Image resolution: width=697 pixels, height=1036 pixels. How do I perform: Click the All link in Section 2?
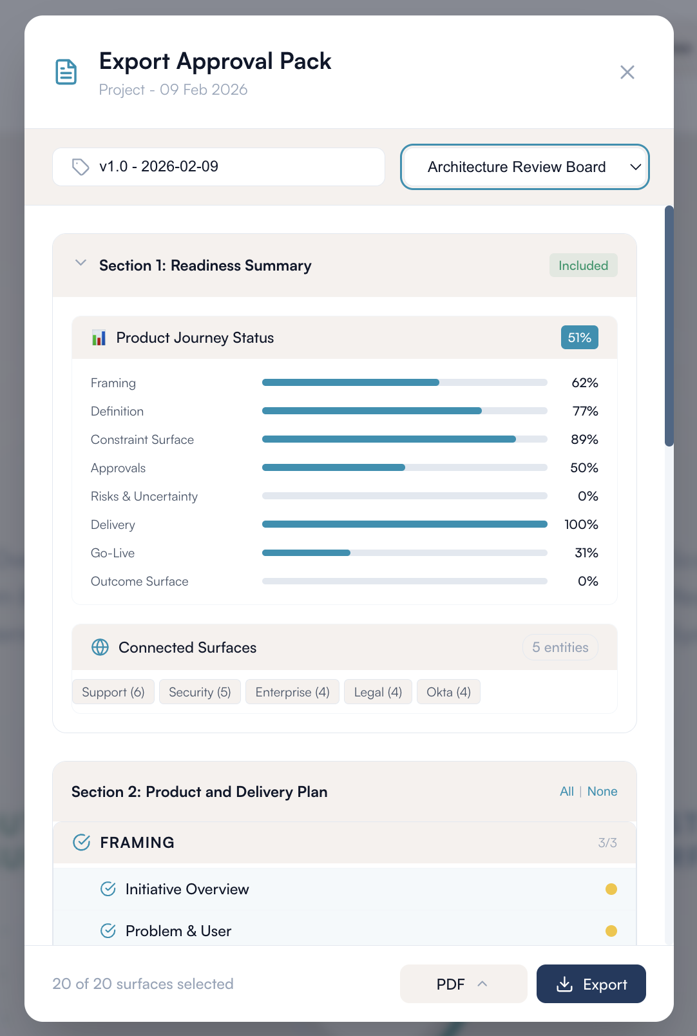tap(567, 791)
